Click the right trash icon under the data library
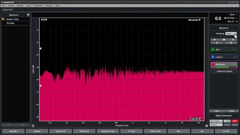This screenshot has height=135, width=240. click(x=22, y=125)
